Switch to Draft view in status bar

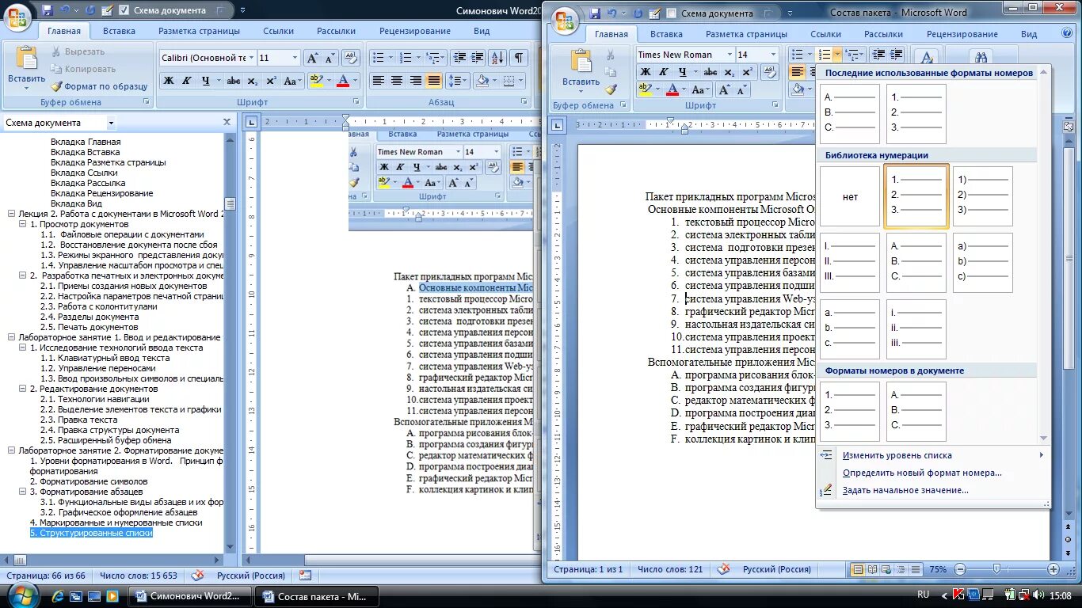[916, 569]
